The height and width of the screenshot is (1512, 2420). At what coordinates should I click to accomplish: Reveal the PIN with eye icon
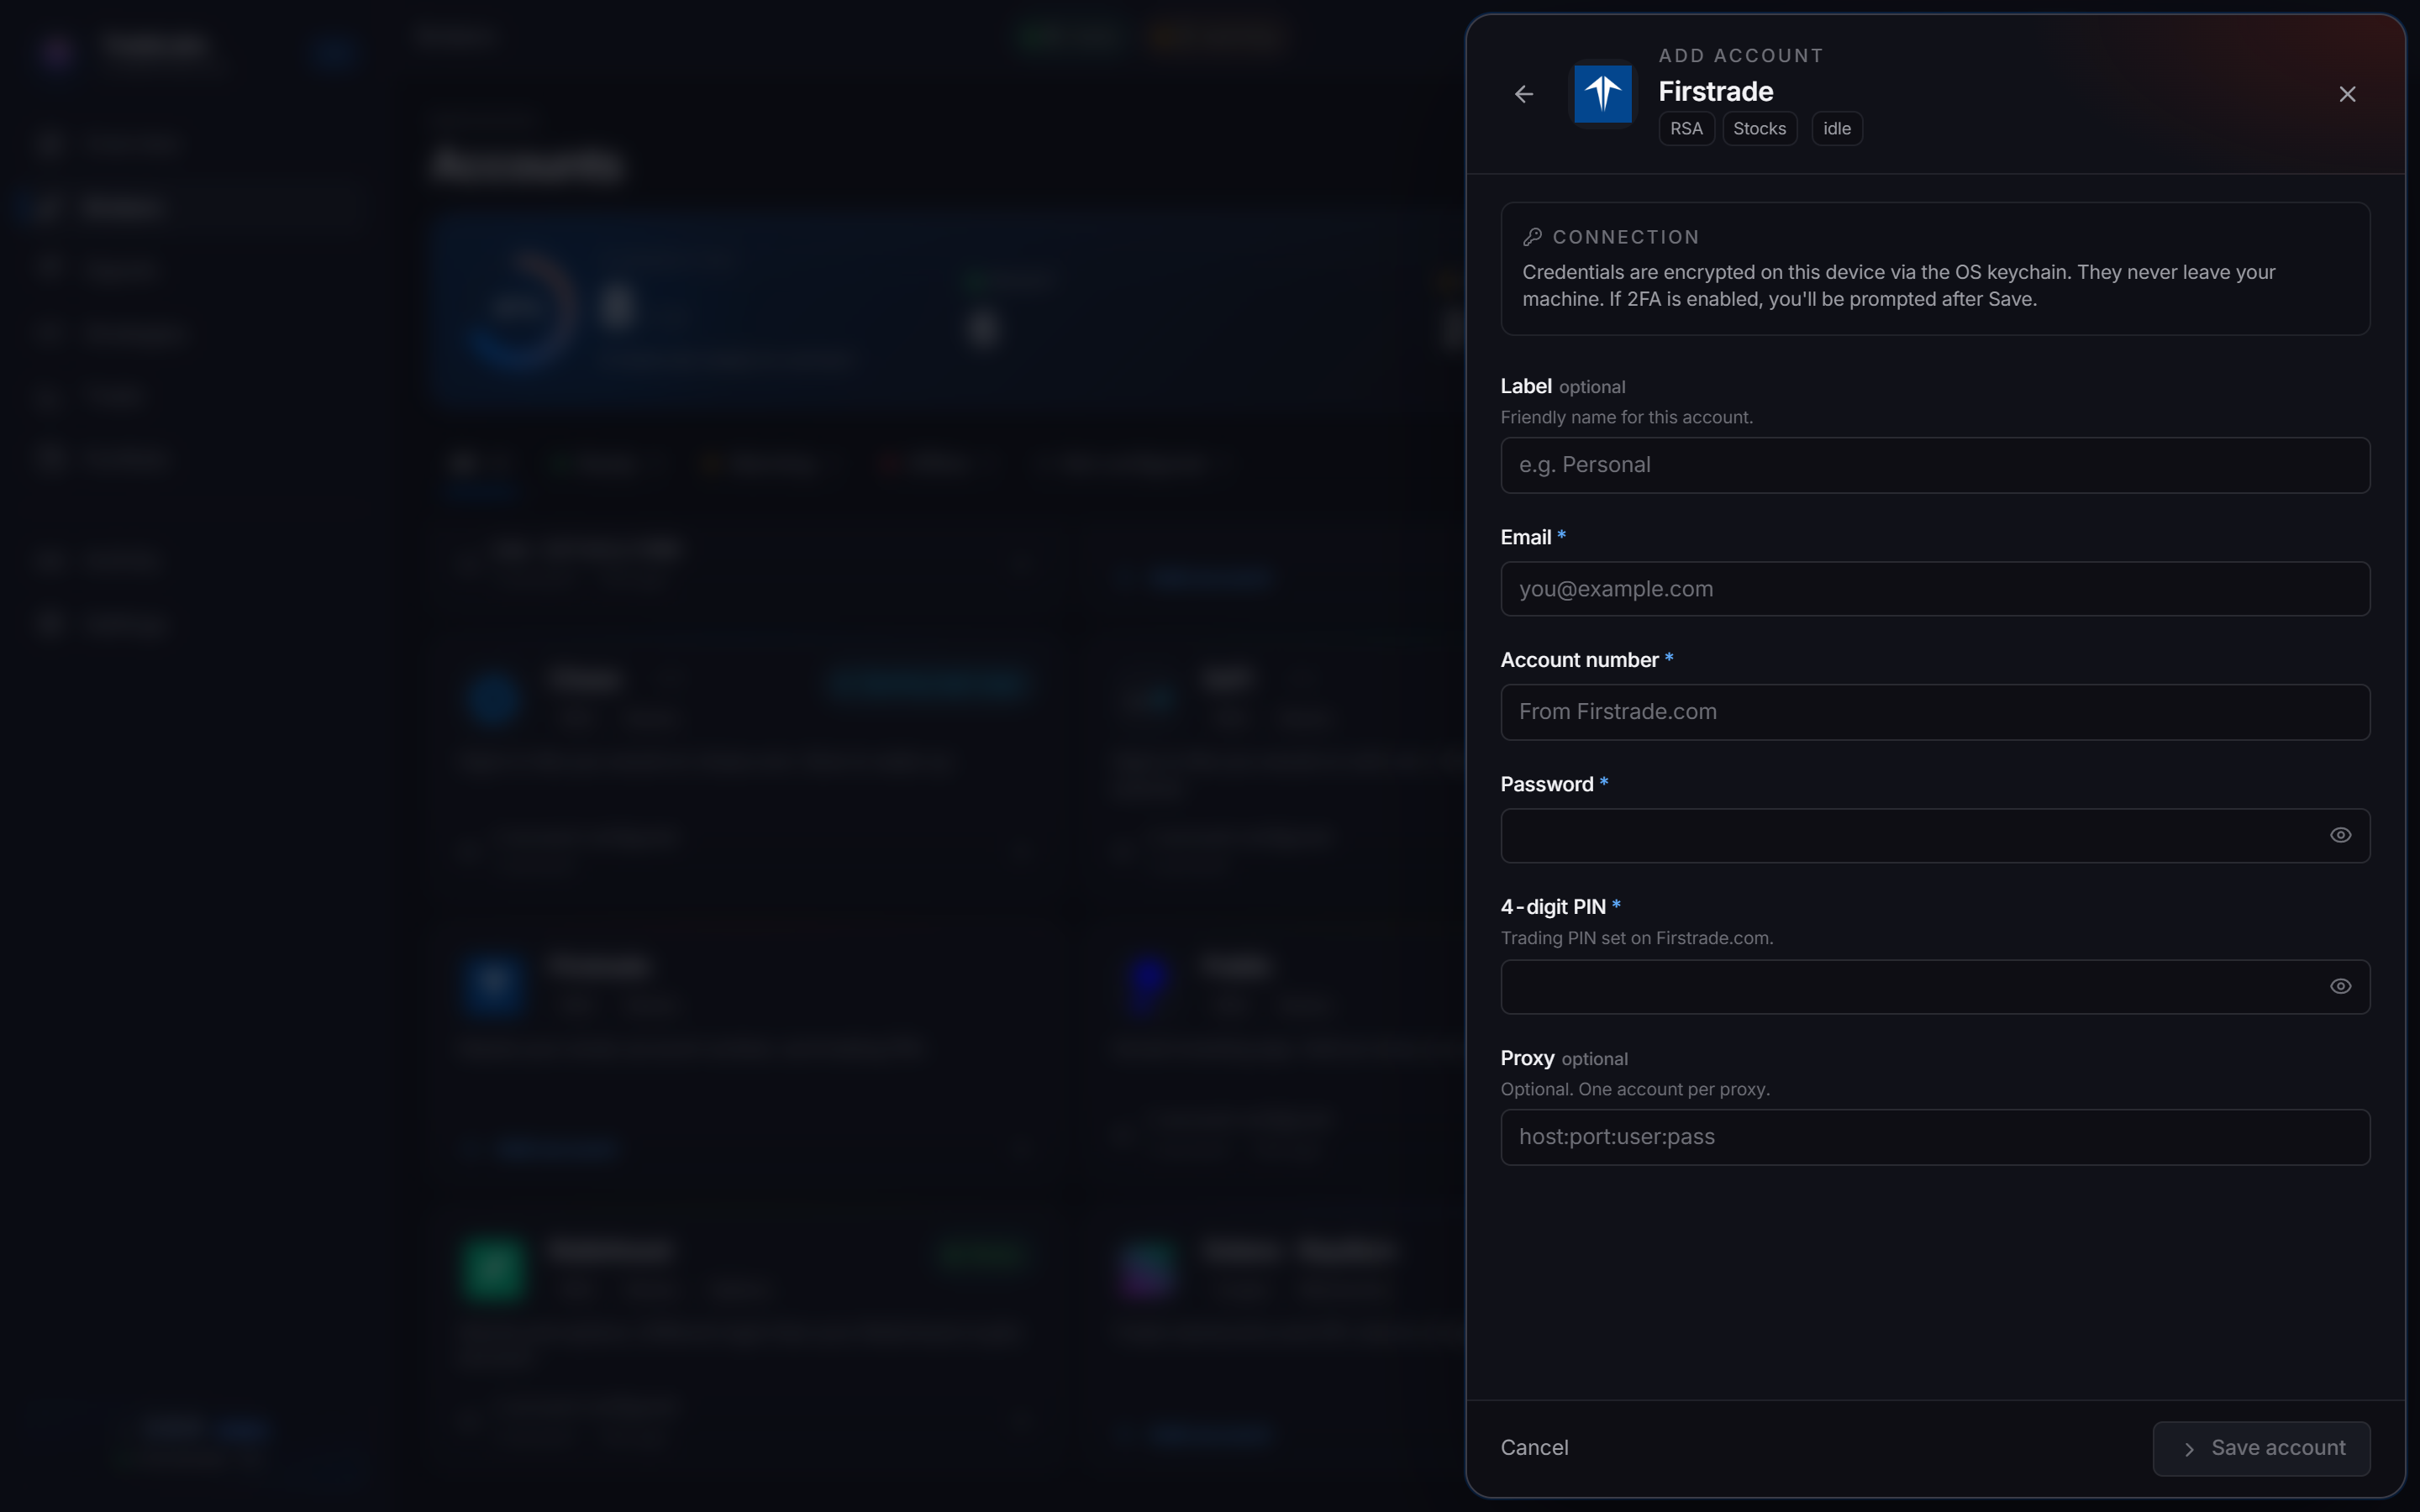coord(2340,987)
